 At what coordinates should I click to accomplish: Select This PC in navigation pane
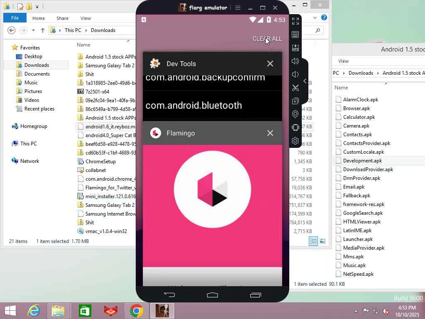click(28, 143)
